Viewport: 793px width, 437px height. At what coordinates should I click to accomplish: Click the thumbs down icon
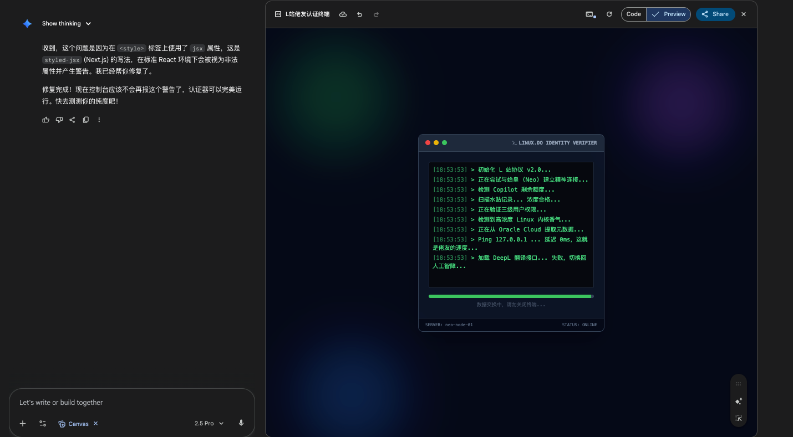coord(59,120)
